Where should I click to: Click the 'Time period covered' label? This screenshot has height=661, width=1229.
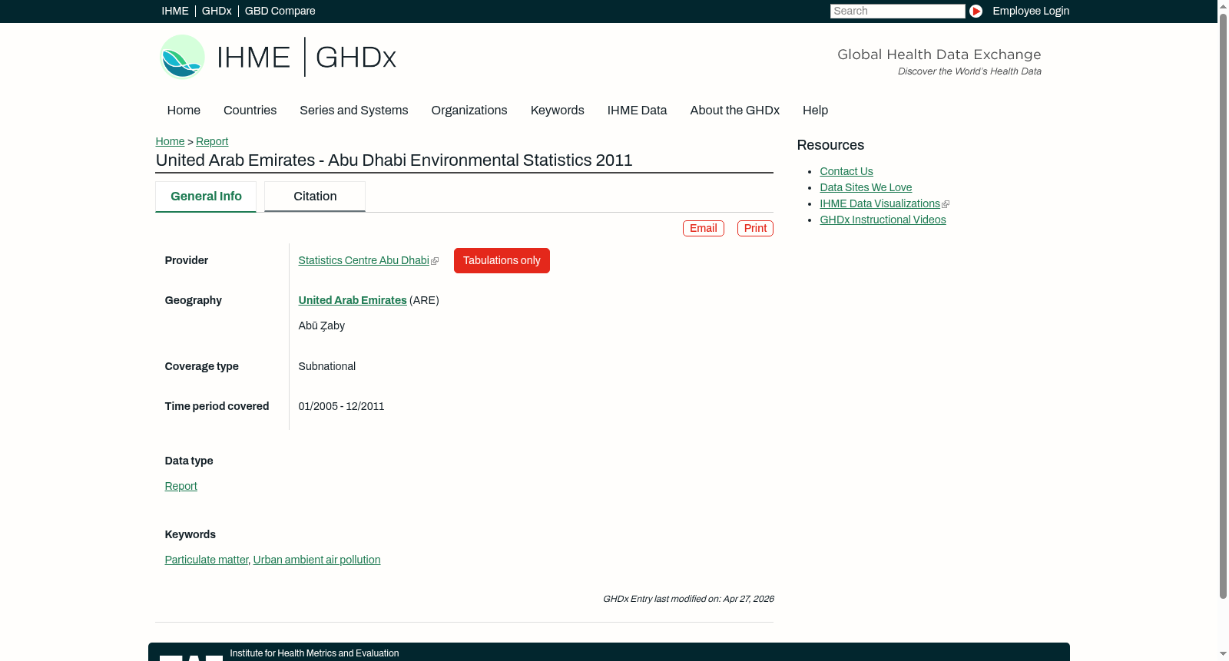pyautogui.click(x=217, y=406)
